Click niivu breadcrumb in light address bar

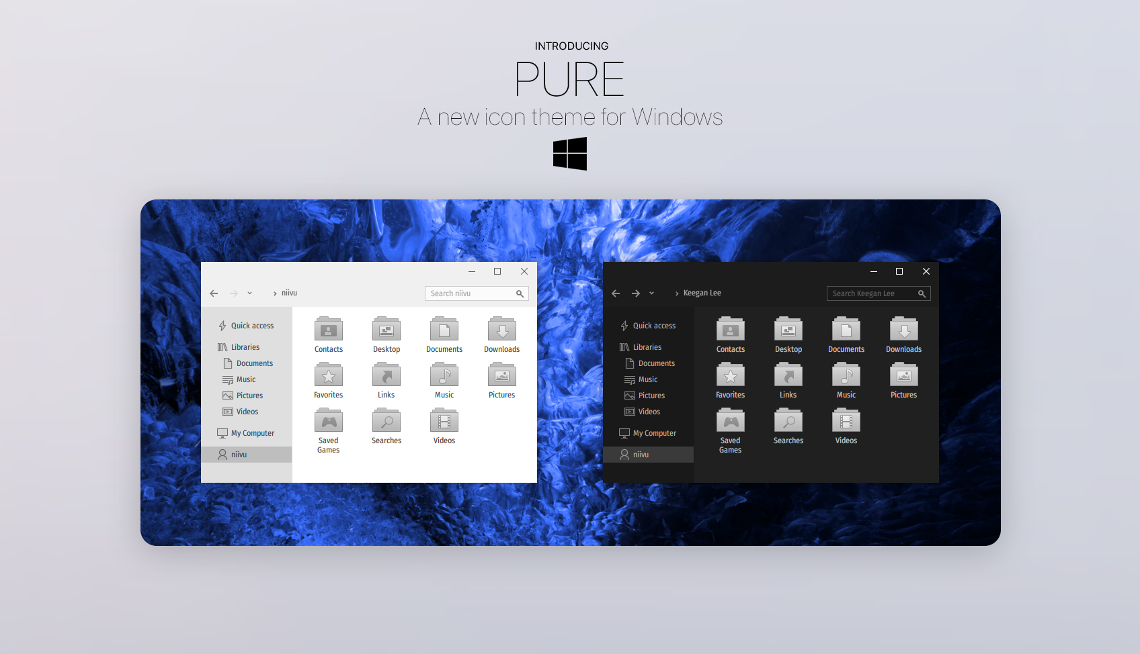(289, 293)
